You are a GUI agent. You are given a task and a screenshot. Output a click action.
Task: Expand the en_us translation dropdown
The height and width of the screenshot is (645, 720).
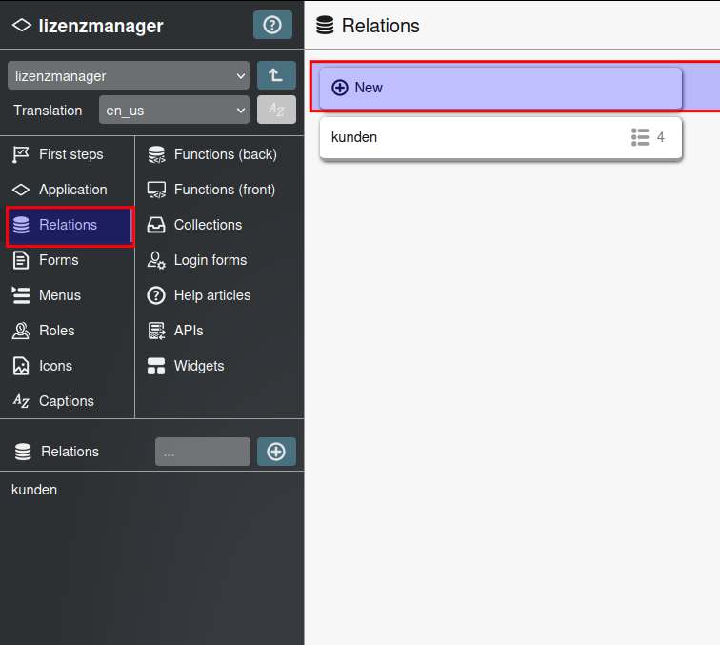(174, 111)
